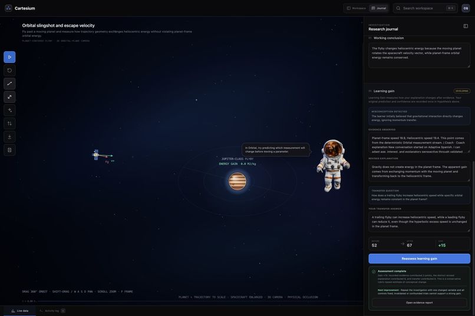Click the astronaut's hint speech bubble
The height and width of the screenshot is (316, 475).
(275, 149)
